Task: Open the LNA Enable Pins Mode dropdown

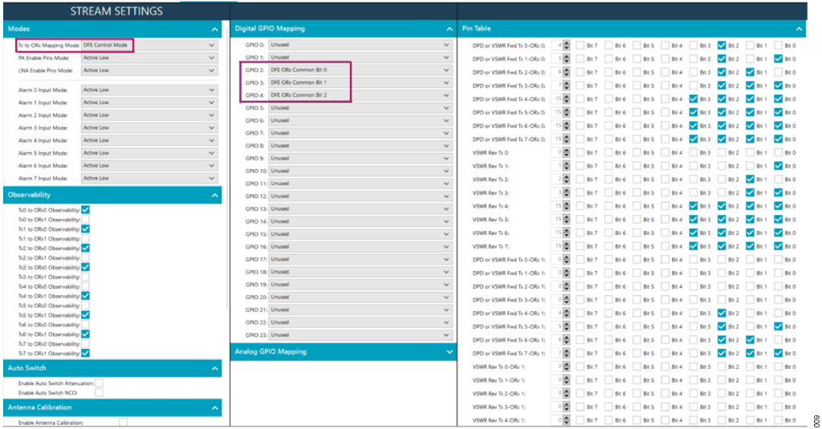Action: tap(149, 71)
